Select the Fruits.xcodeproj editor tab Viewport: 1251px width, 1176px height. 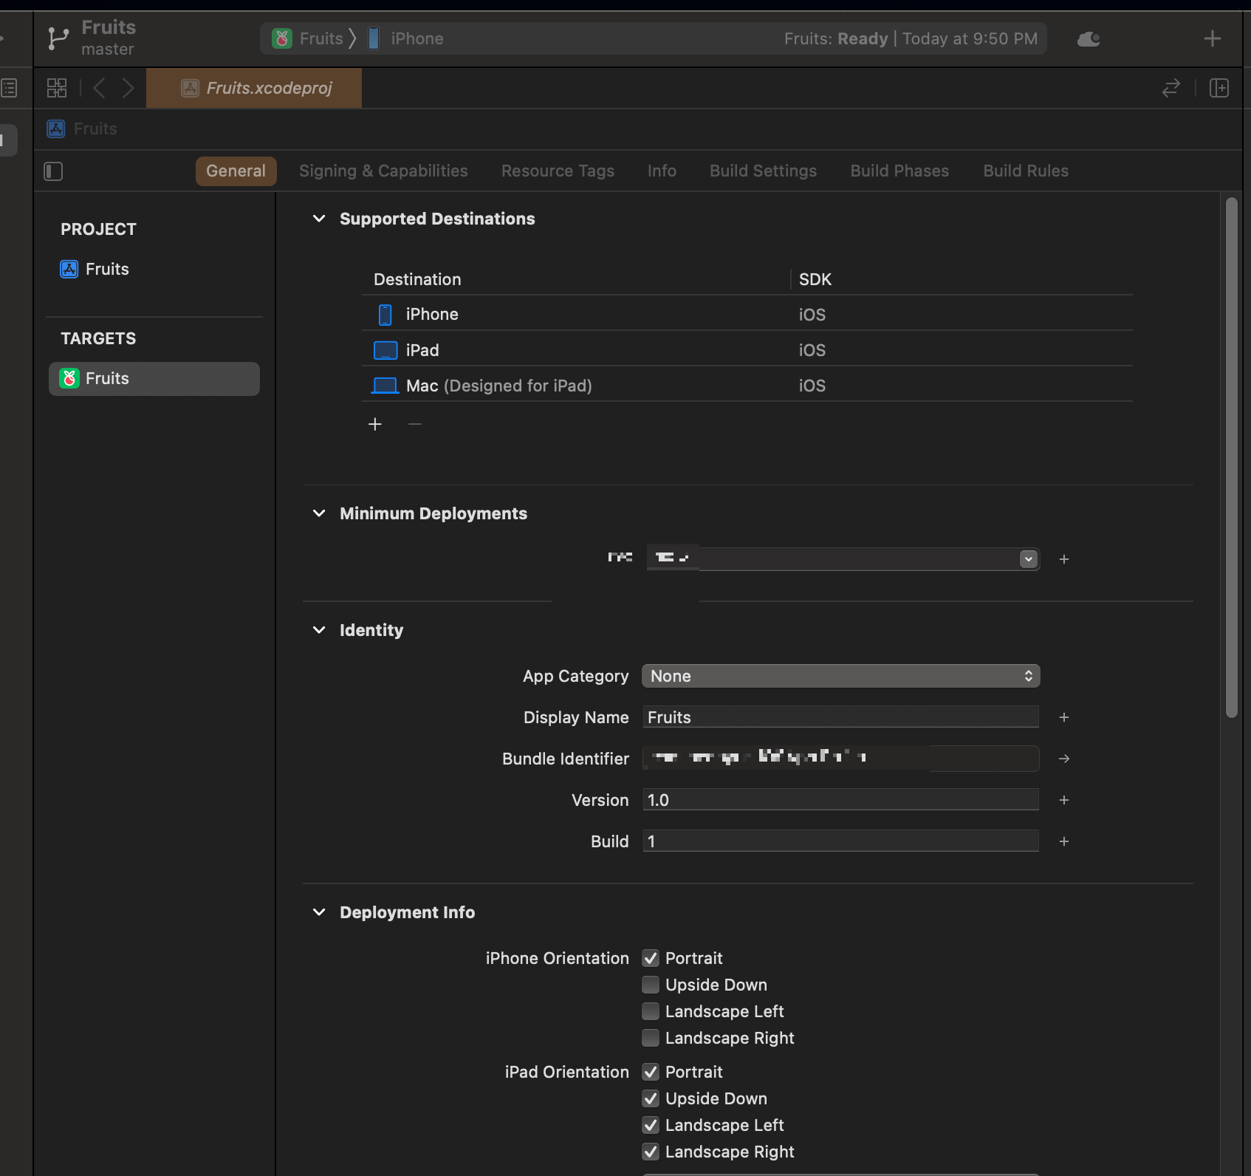(254, 88)
